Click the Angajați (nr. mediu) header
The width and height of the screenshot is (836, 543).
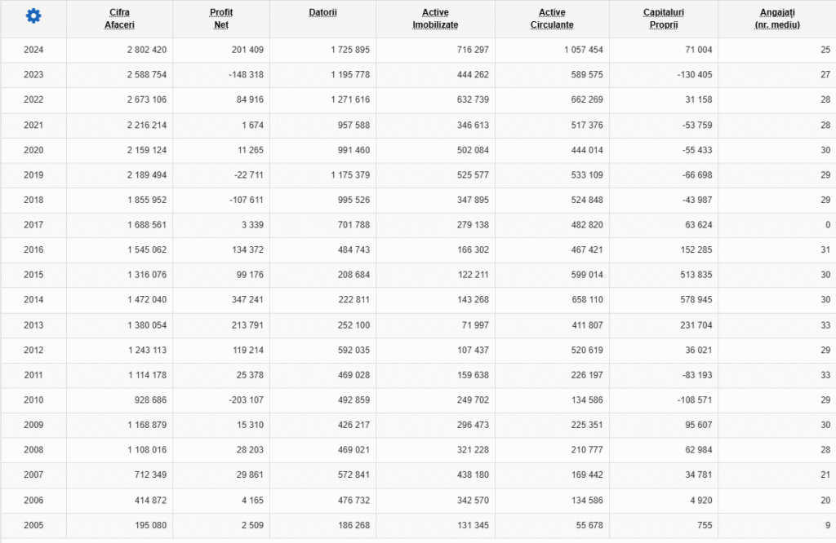777,19
